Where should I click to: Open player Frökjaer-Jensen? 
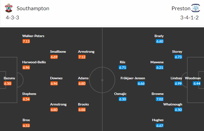tap(133, 78)
